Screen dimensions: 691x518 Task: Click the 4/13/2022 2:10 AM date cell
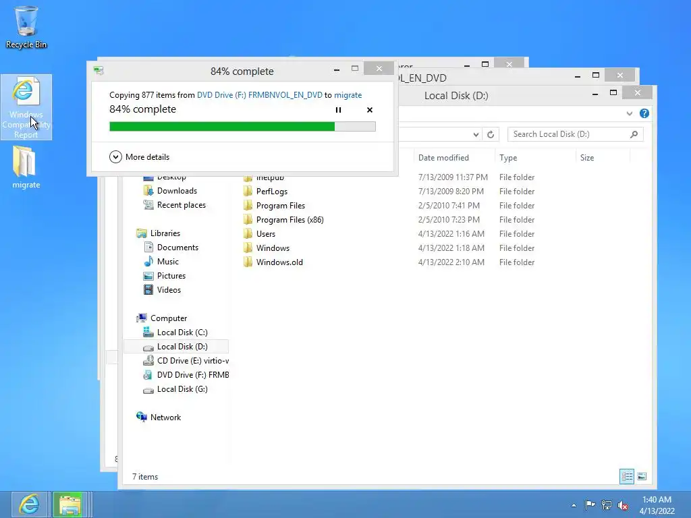[x=451, y=262]
